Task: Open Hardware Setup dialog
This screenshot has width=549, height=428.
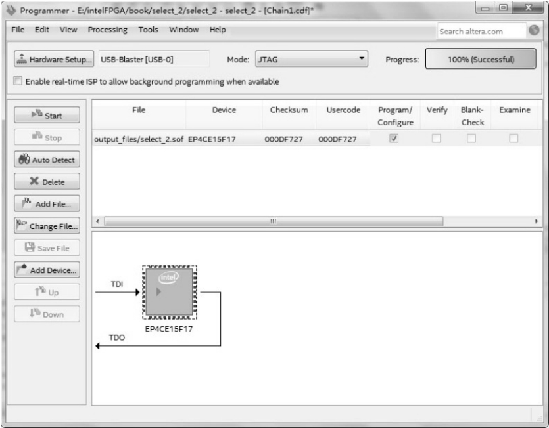Action: (x=54, y=59)
